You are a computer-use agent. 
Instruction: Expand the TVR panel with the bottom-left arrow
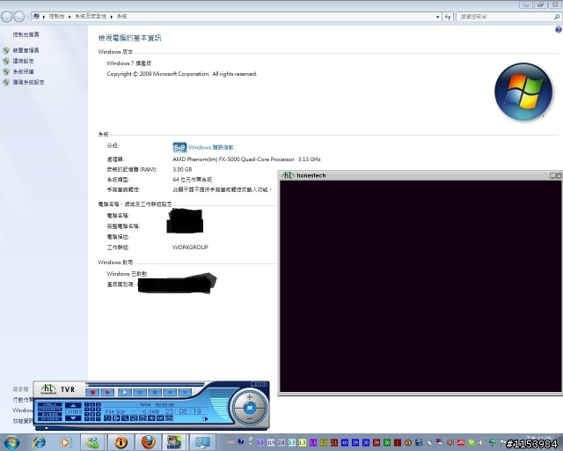pyautogui.click(x=47, y=428)
